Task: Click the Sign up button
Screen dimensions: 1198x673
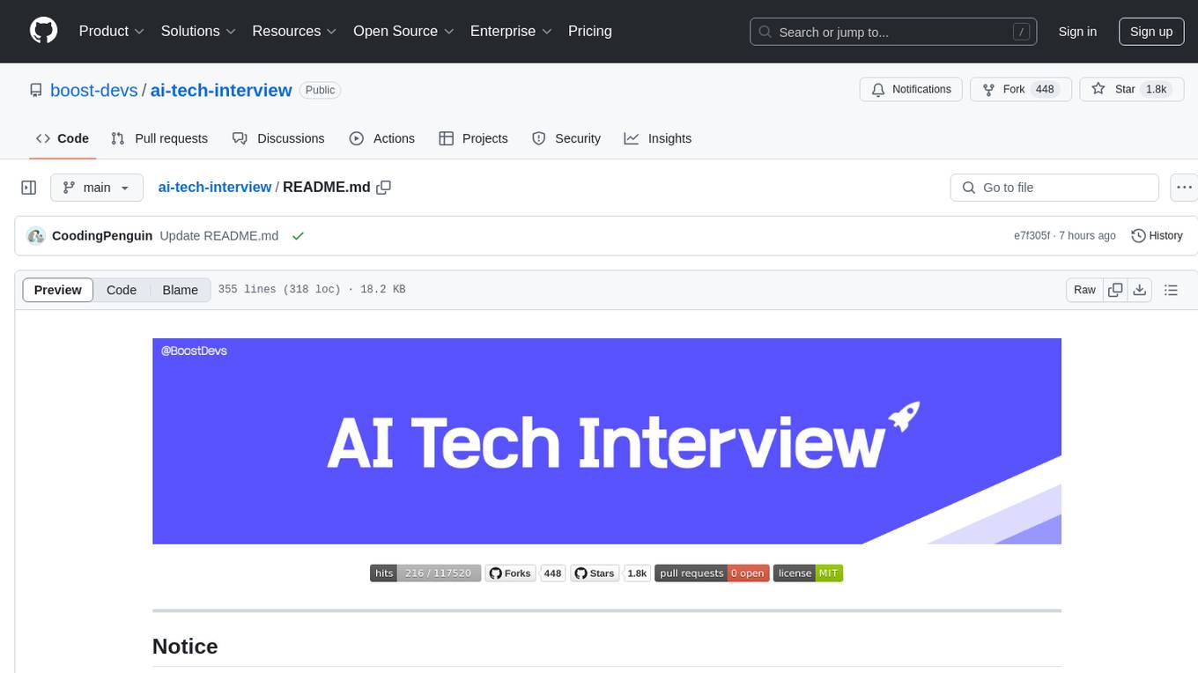Action: [1151, 32]
